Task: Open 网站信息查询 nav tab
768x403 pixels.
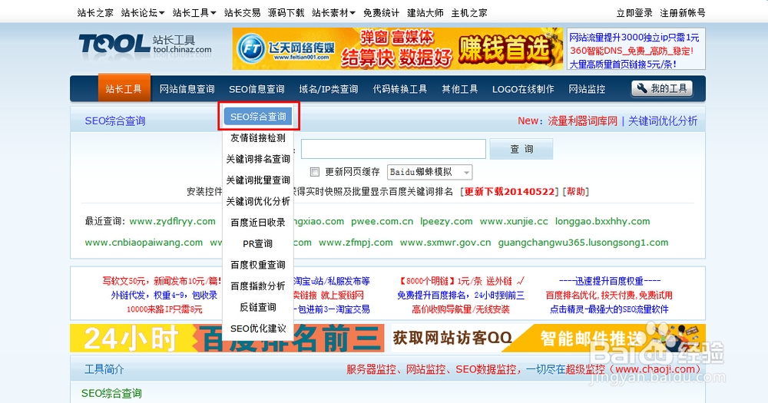Action: (x=187, y=89)
